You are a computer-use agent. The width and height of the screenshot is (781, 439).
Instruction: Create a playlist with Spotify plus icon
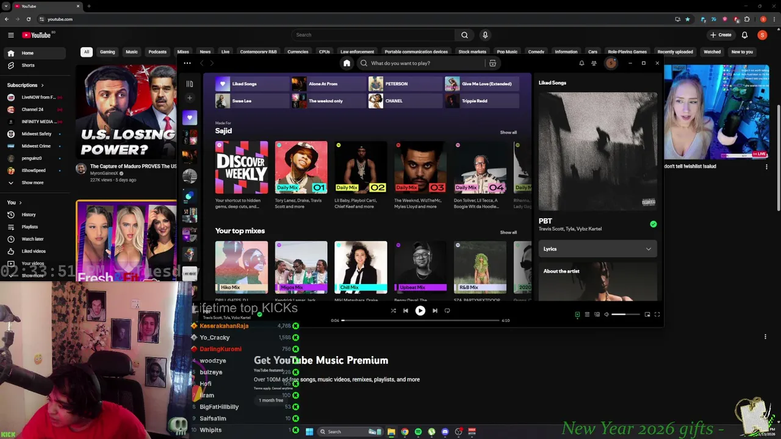click(x=190, y=98)
